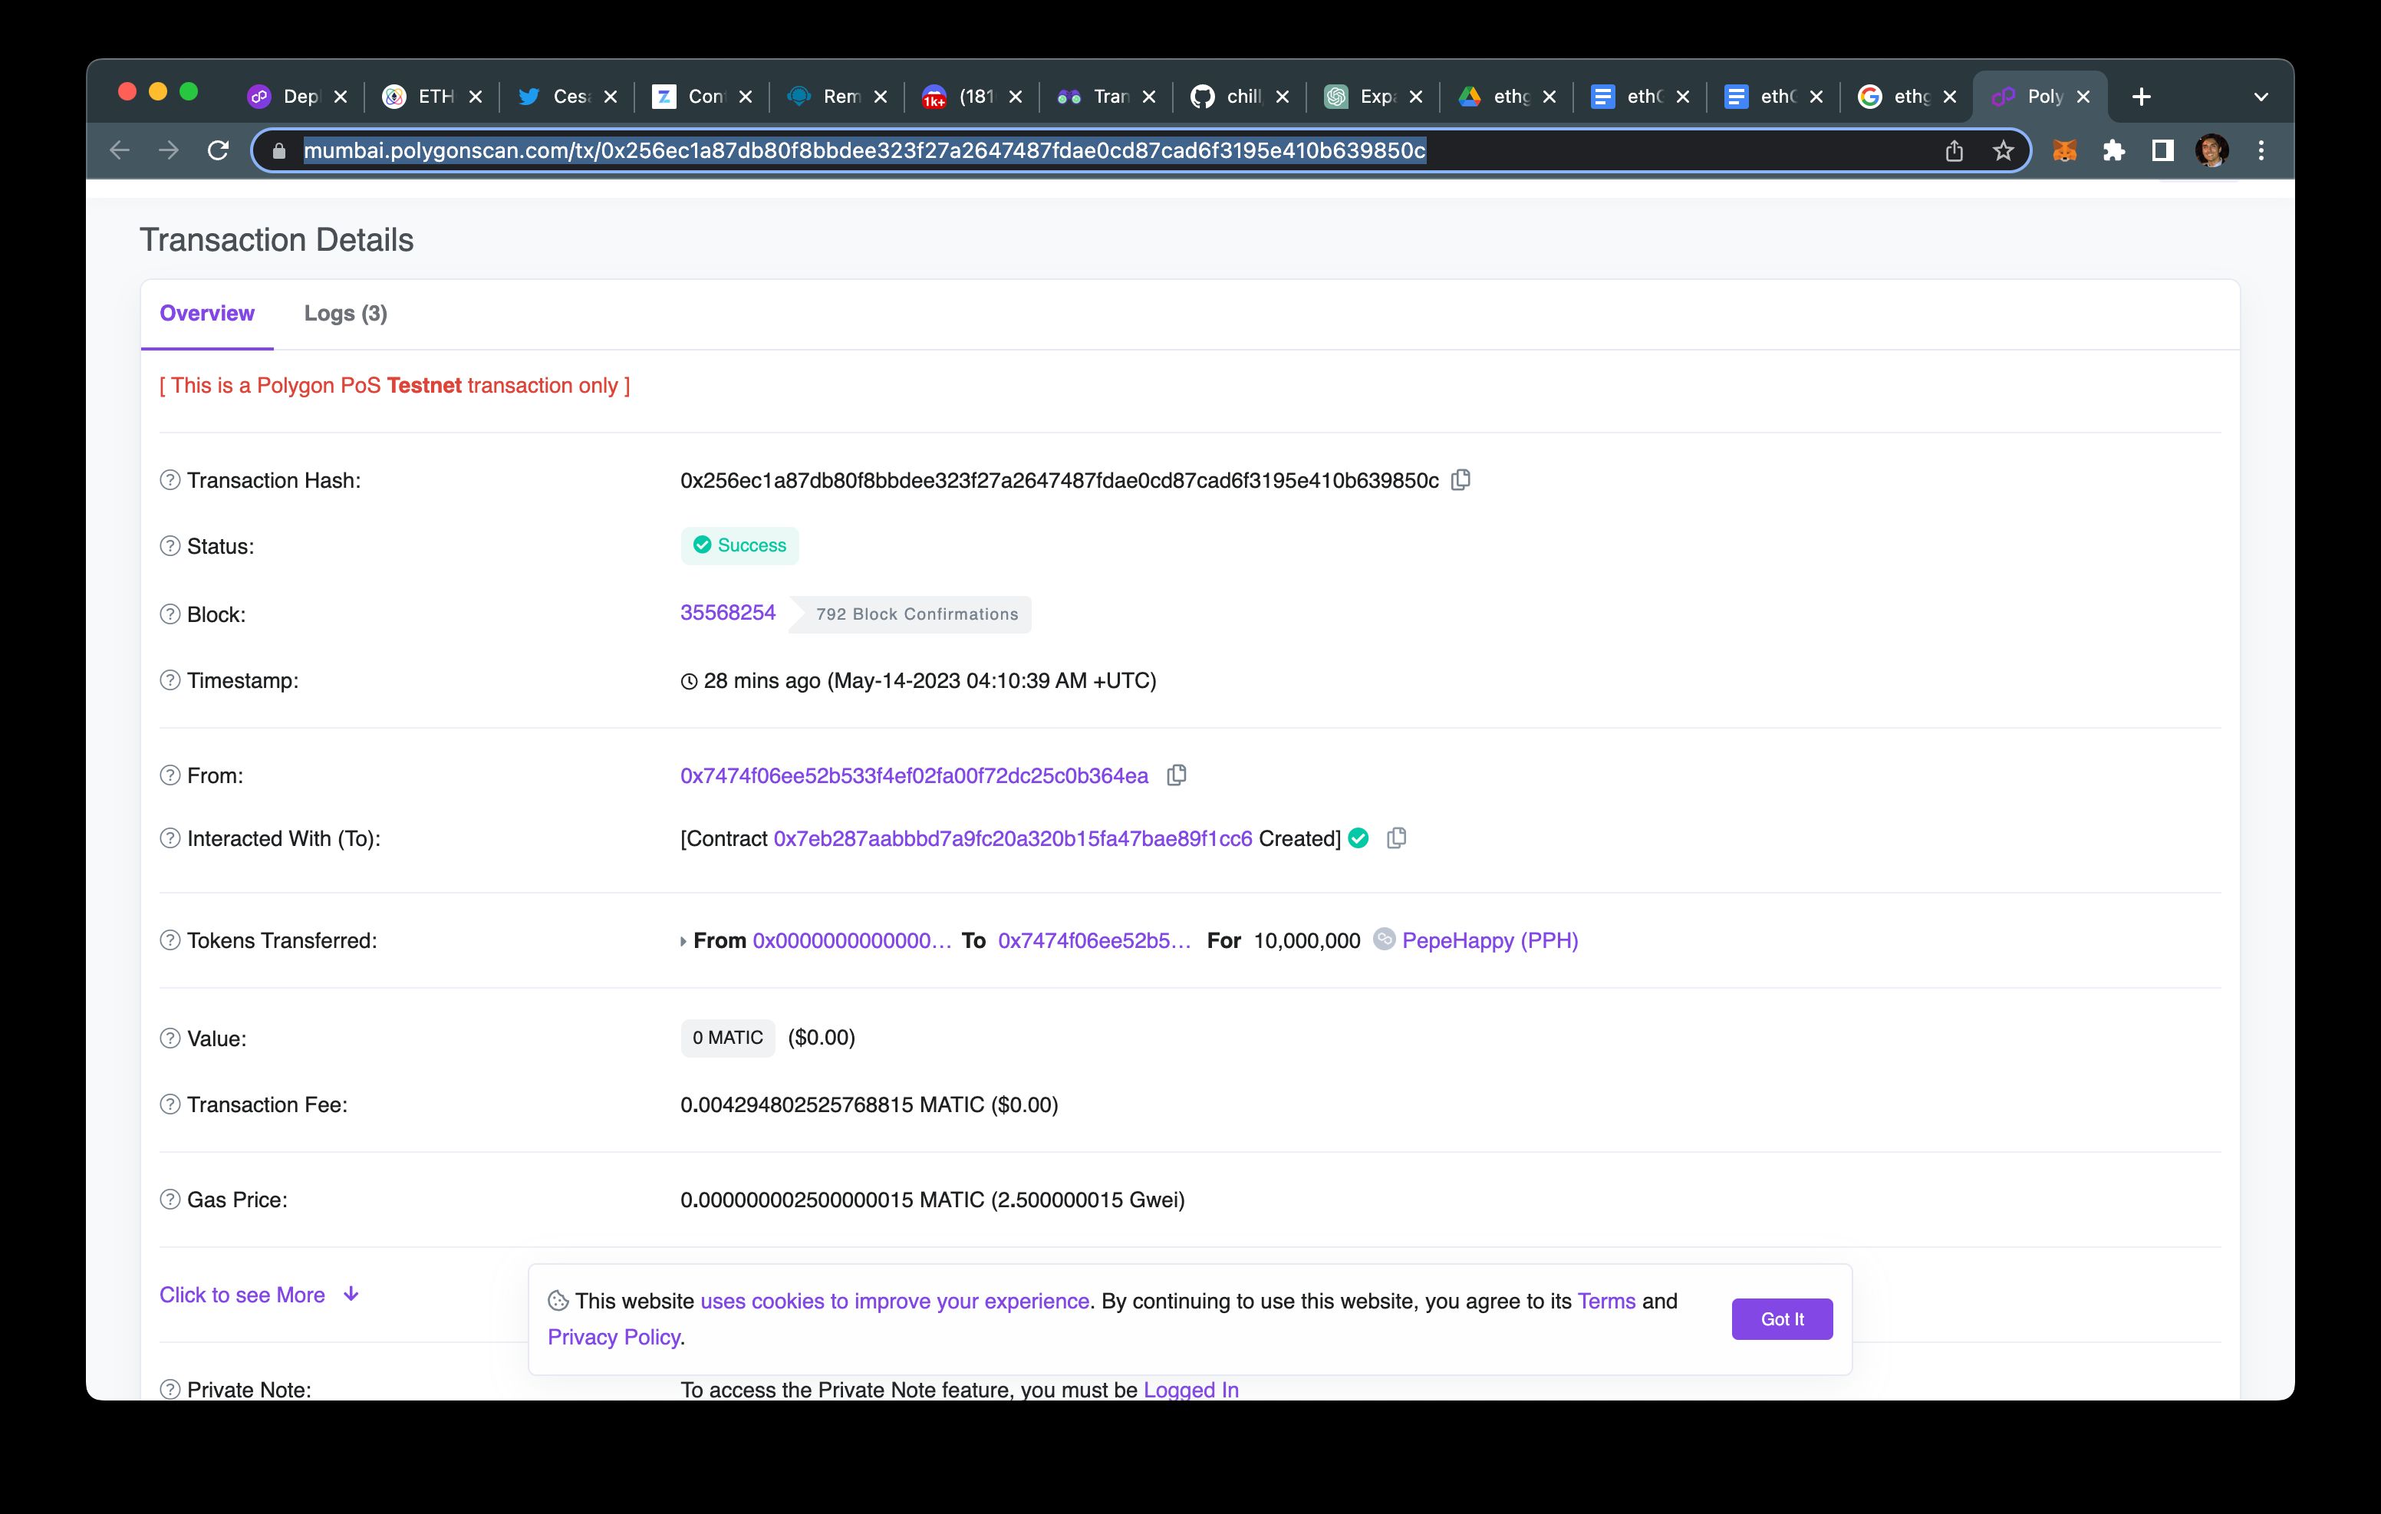The image size is (2381, 1514).
Task: Switch to the Logs (3) tab
Action: pyautogui.click(x=345, y=312)
